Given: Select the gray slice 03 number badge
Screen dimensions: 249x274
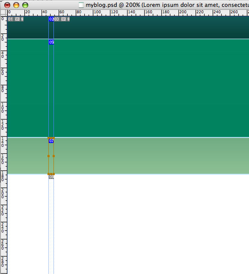Looking at the screenshot, I should (x=56, y=19).
